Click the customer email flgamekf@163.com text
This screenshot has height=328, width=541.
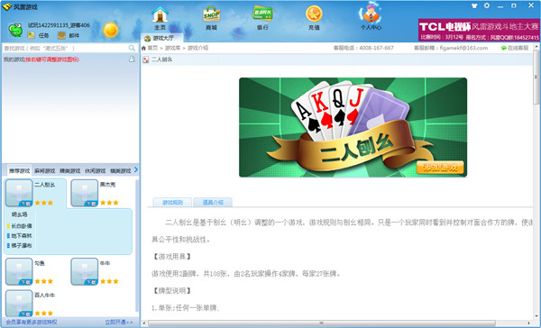pyautogui.click(x=463, y=48)
